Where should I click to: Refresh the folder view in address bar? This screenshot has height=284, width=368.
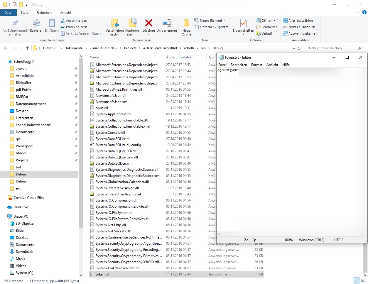[x=299, y=48]
